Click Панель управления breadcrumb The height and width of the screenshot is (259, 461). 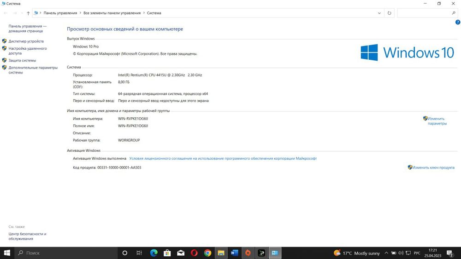tap(60, 13)
